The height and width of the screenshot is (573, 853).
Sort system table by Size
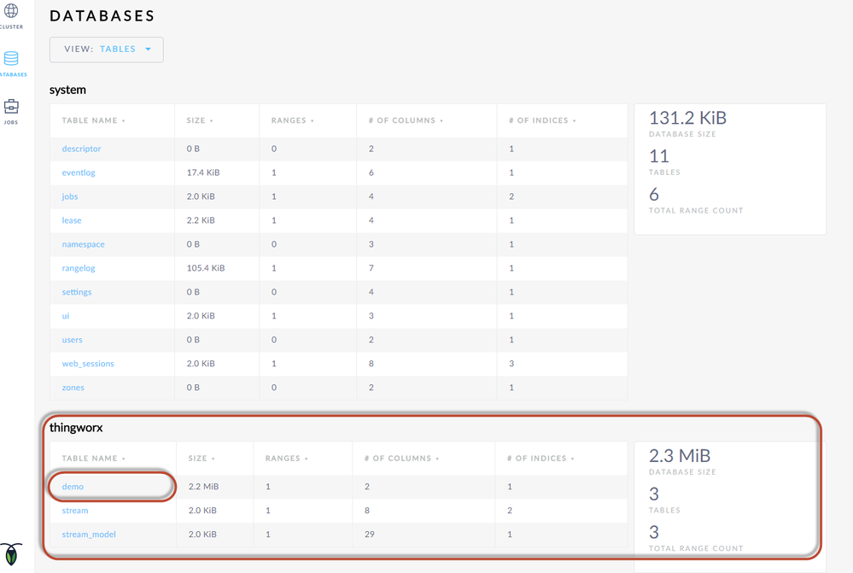point(199,120)
